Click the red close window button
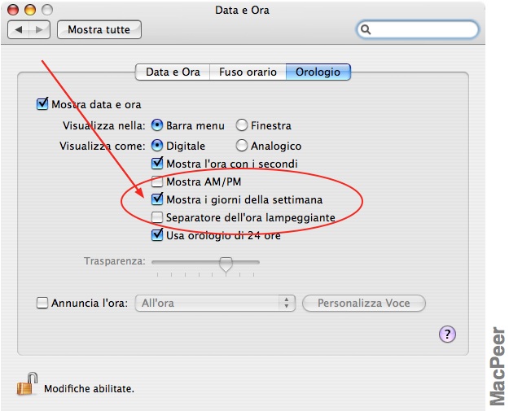 (13, 10)
